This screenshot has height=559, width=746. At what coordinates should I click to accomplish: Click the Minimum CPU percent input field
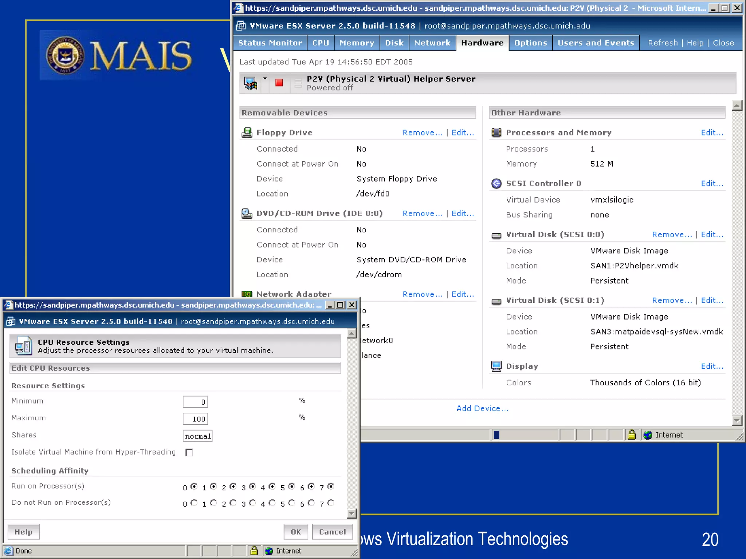195,402
